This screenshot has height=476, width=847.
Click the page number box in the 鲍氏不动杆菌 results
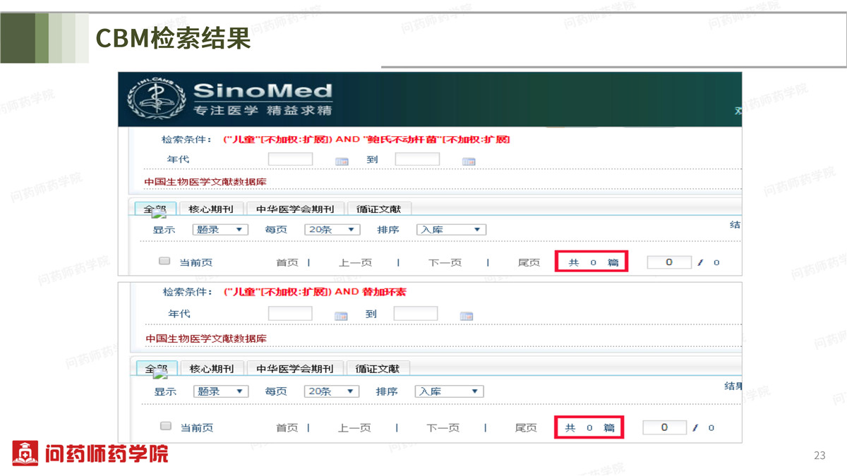click(x=669, y=262)
